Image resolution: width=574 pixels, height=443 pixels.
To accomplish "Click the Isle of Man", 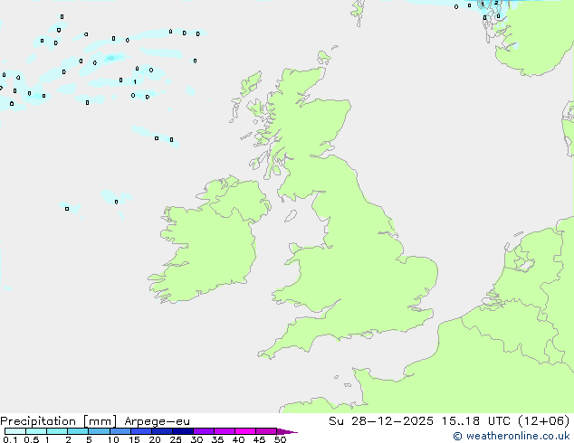I will 291,216.
